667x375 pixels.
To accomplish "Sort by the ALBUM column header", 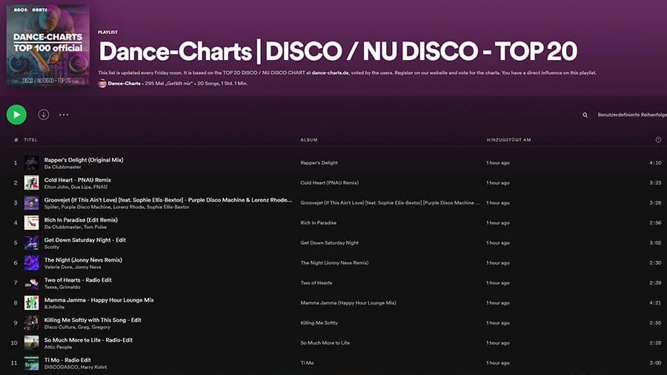I will coord(309,140).
